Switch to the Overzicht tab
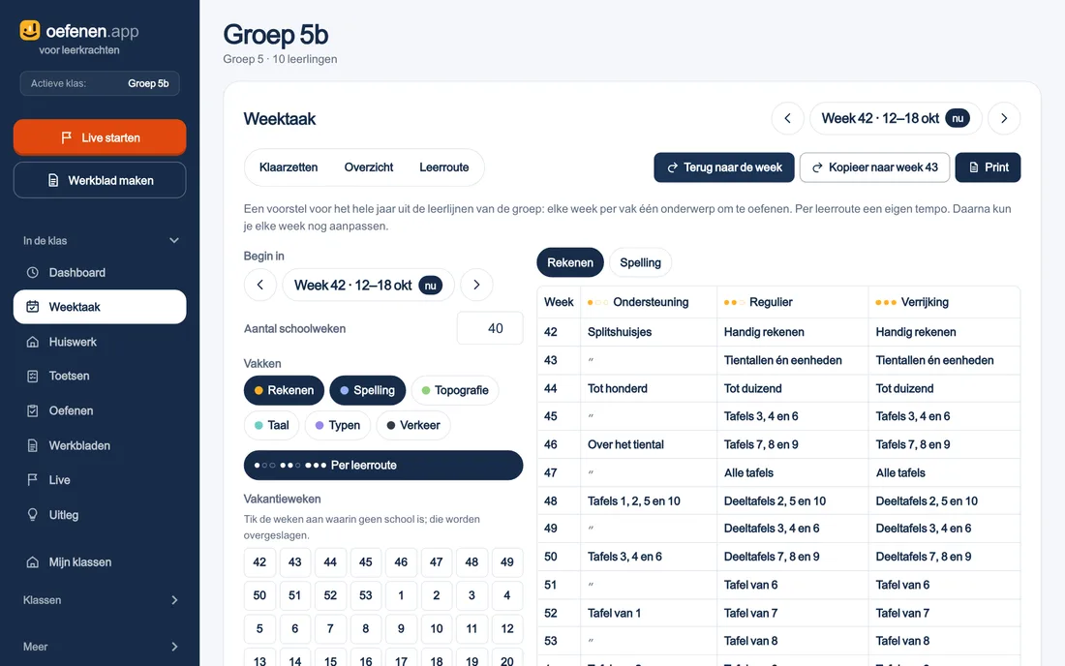 [369, 167]
